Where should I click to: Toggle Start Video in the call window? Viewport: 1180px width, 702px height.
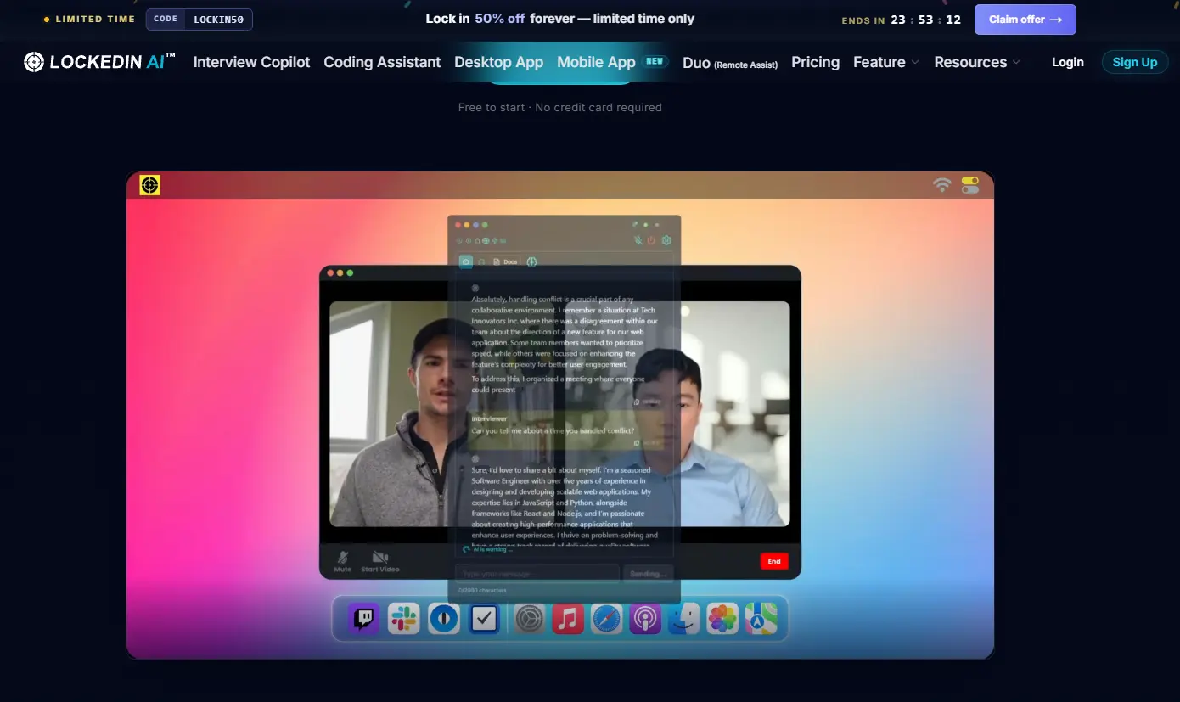coord(379,561)
